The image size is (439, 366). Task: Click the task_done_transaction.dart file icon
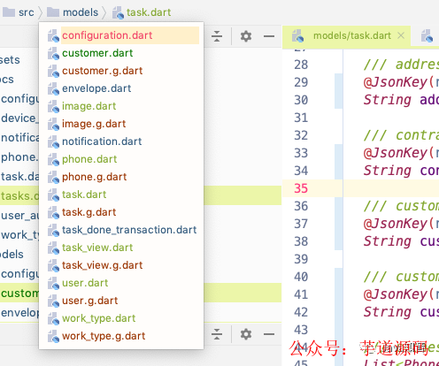(53, 230)
